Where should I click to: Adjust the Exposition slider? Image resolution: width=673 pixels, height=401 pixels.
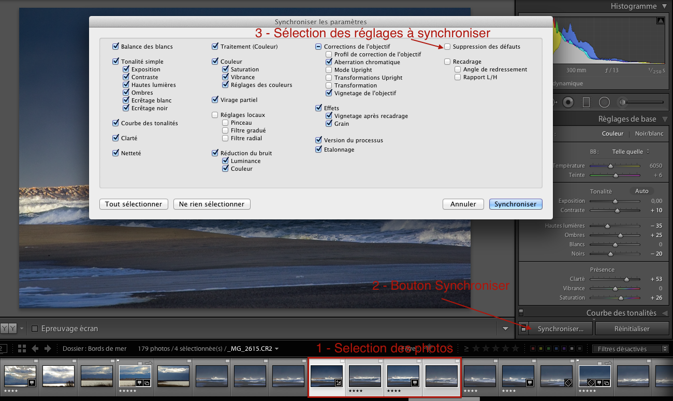click(x=615, y=201)
